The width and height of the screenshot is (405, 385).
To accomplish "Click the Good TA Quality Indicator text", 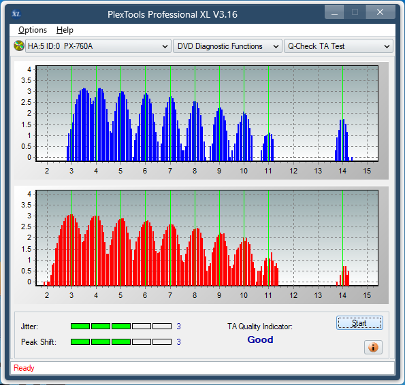I will pos(260,339).
